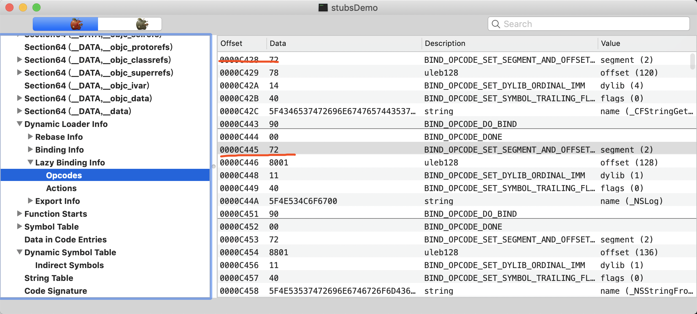This screenshot has width=697, height=314.
Task: Click inside the Search field
Action: point(592,24)
